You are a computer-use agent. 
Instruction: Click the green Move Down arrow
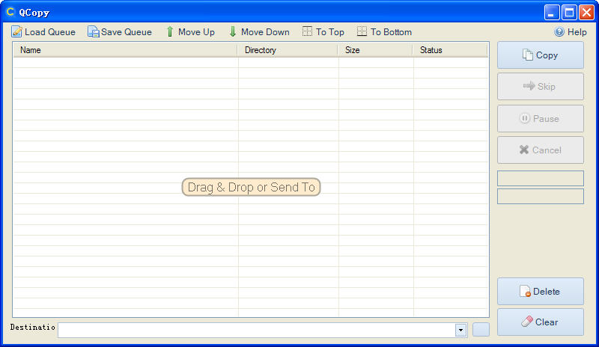coord(233,31)
